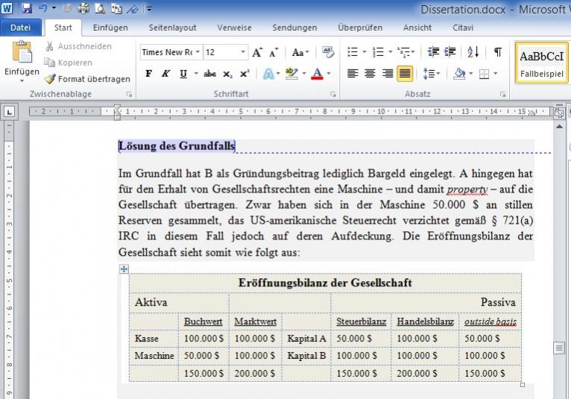571x399 pixels.
Task: Apply paragraph shading paint bucket
Action: [x=459, y=74]
